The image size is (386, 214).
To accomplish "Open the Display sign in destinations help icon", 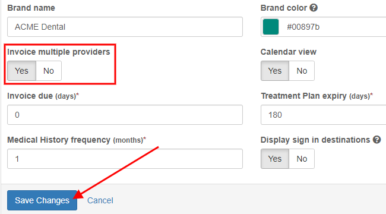I will pyautogui.click(x=376, y=140).
